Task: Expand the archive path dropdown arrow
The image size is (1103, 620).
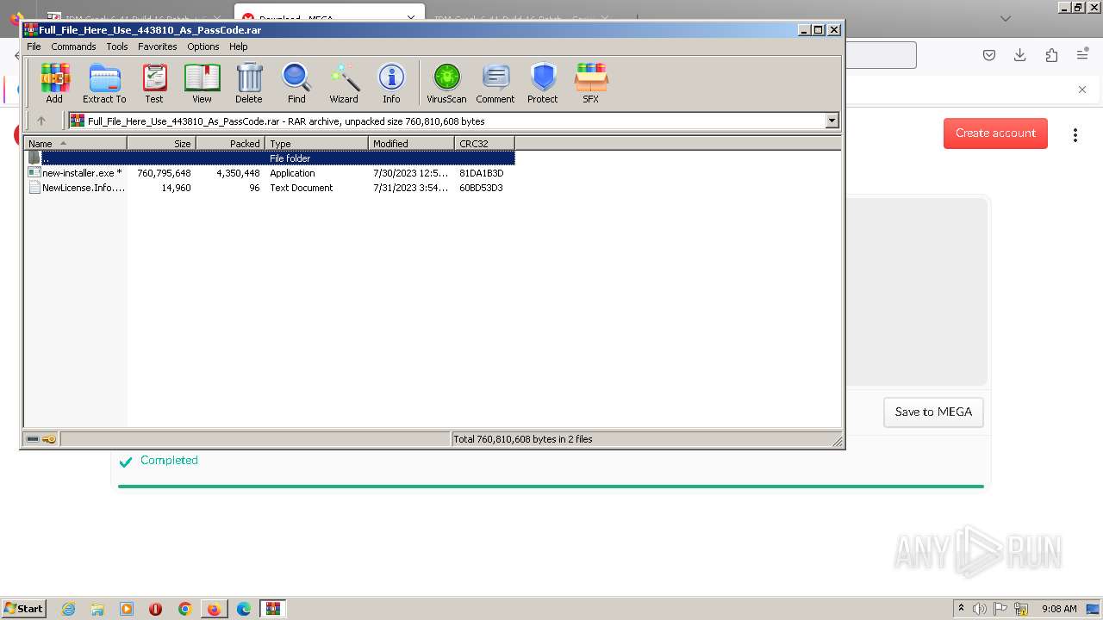Action: 832,121
